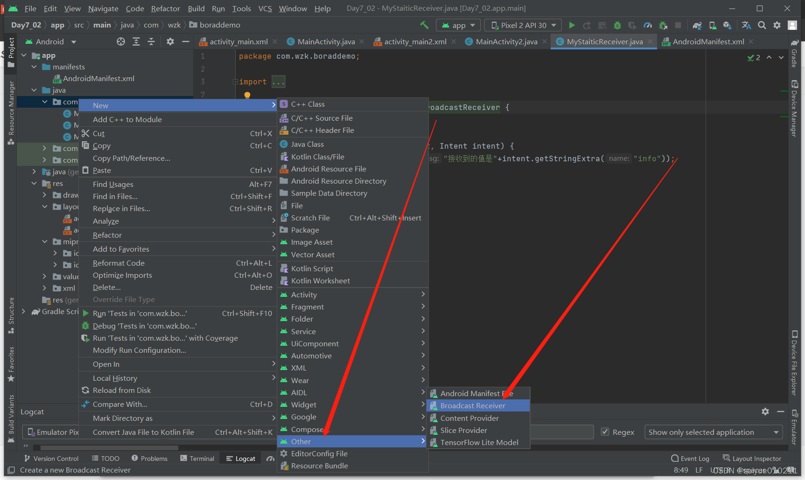Choose Java Class in New menu
Viewport: 805px width, 480px height.
tap(307, 144)
